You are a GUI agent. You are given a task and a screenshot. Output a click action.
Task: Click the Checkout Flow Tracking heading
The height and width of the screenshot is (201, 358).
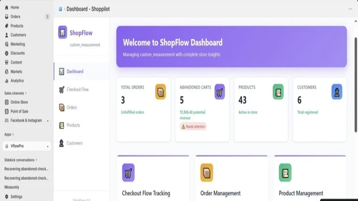click(x=146, y=193)
